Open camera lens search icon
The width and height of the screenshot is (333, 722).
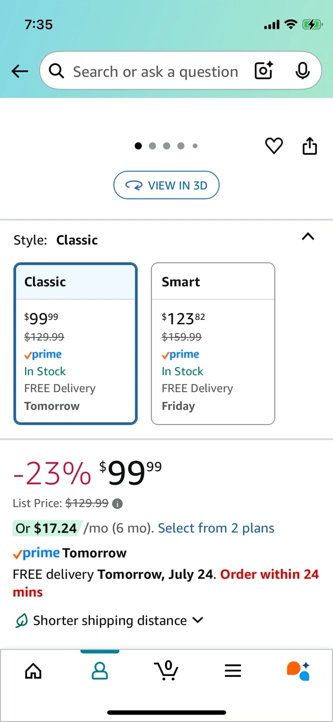pos(264,71)
